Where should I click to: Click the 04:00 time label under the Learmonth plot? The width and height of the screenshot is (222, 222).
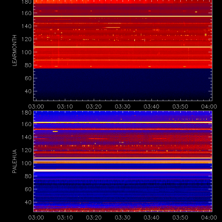(x=209, y=107)
